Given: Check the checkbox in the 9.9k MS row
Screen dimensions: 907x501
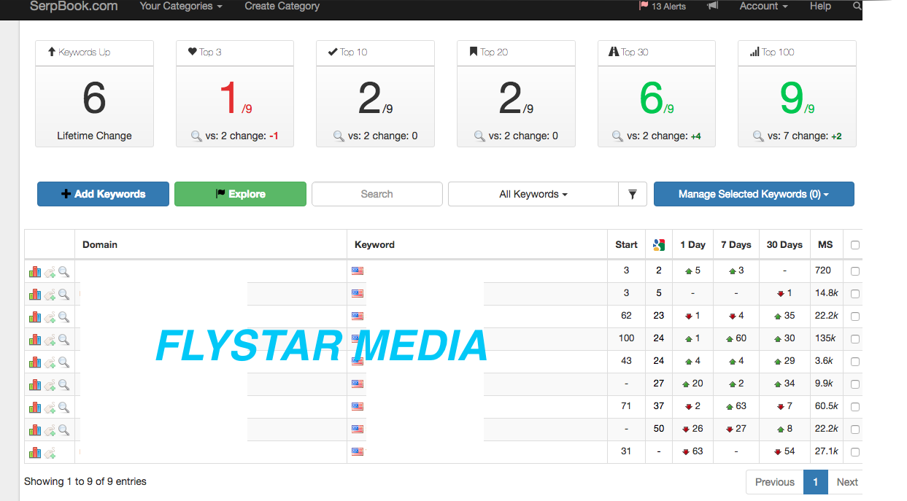Looking at the screenshot, I should (855, 384).
